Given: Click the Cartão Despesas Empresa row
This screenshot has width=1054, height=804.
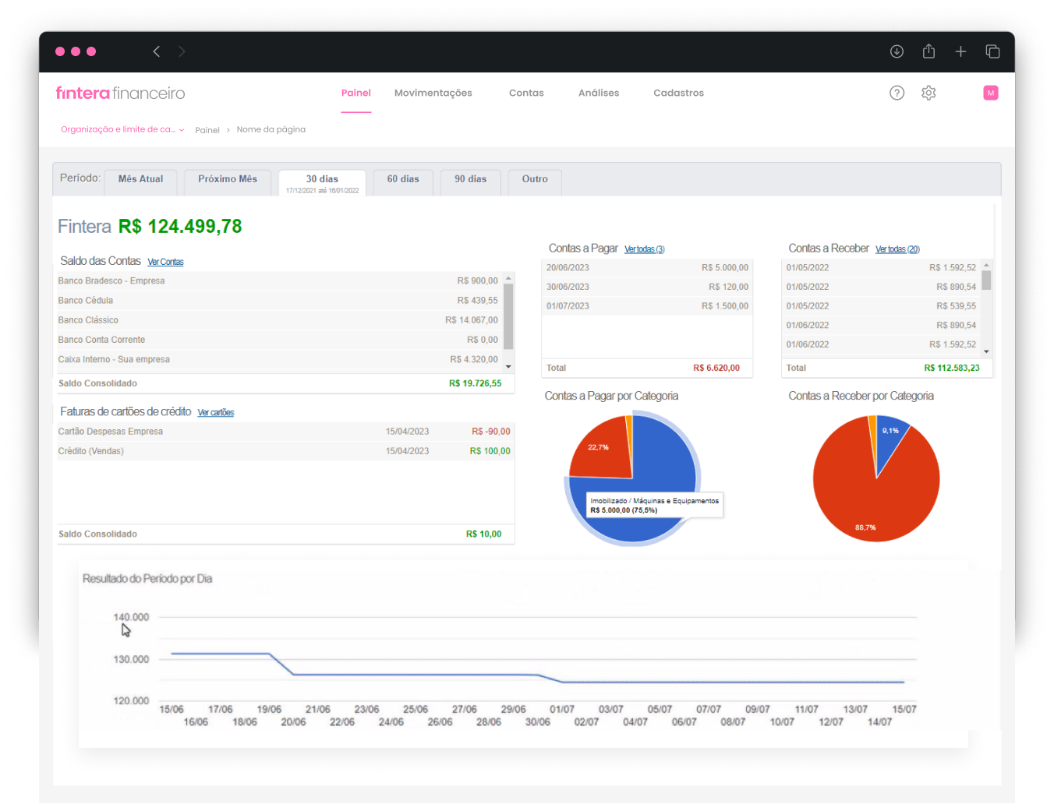Looking at the screenshot, I should click(285, 432).
